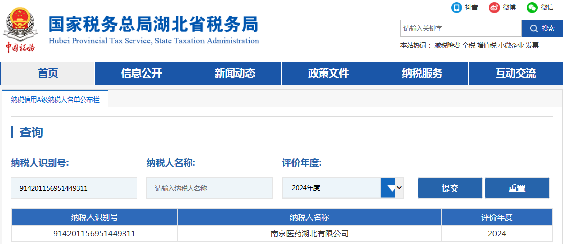Screen dimensions: 563x244
Task: Focus the 纳税人名称 input field
Action: click(x=209, y=188)
